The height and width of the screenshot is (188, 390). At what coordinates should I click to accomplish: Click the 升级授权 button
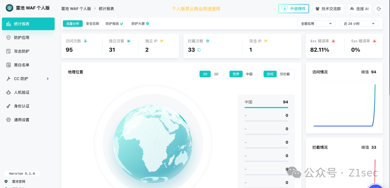tap(294, 9)
